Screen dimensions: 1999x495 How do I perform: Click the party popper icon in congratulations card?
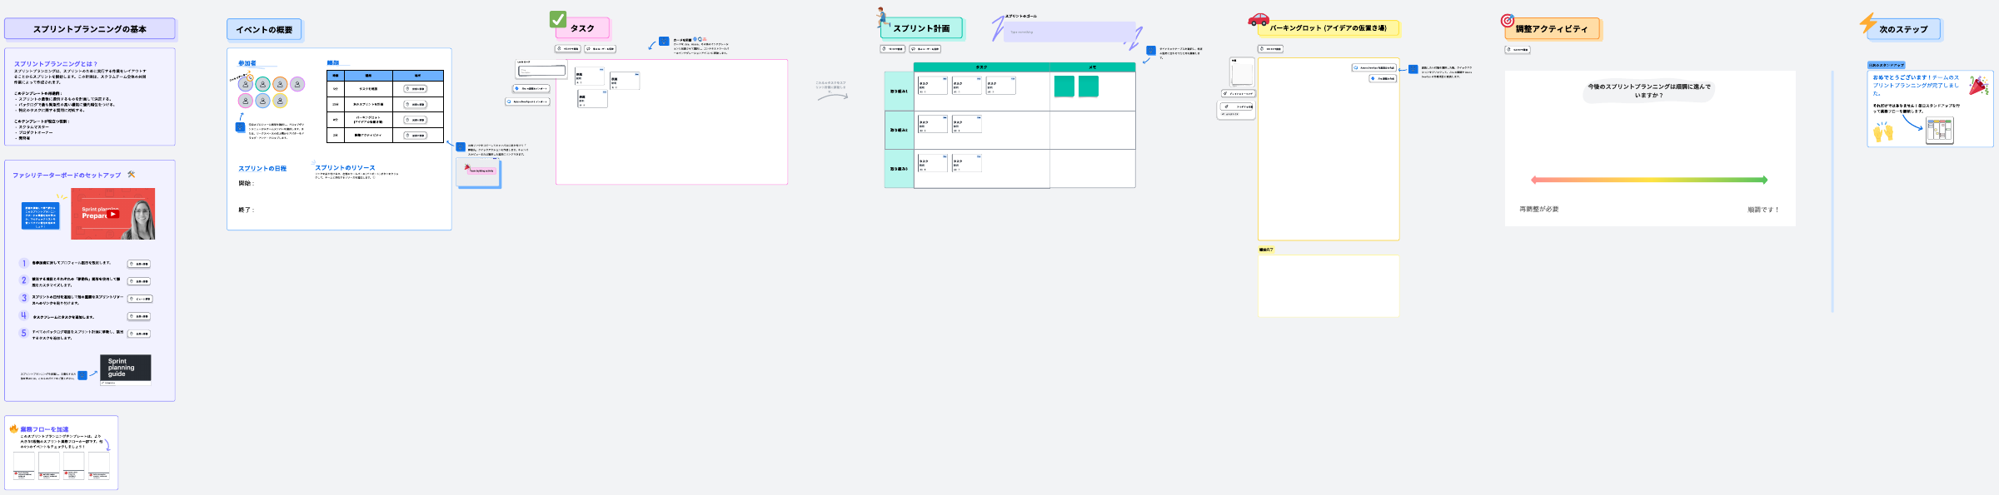click(x=1978, y=85)
